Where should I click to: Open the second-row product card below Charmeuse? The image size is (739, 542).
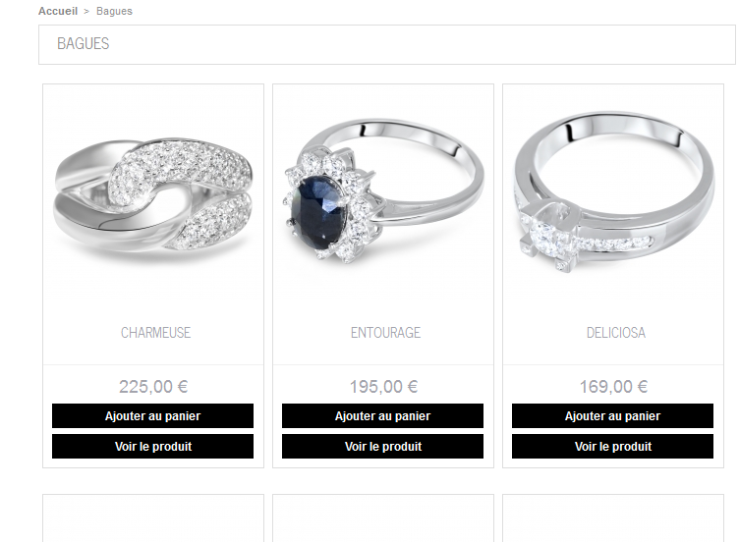(153, 518)
